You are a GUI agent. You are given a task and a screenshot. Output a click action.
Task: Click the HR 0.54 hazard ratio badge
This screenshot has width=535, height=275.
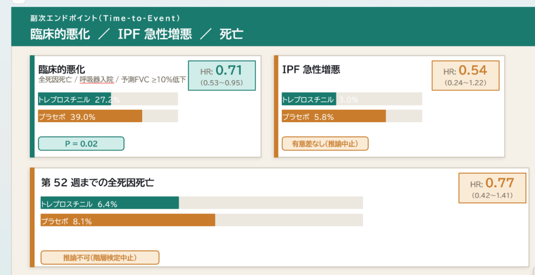[465, 75]
